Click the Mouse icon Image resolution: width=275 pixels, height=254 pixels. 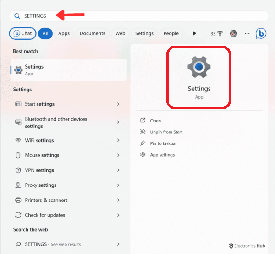tap(18, 155)
